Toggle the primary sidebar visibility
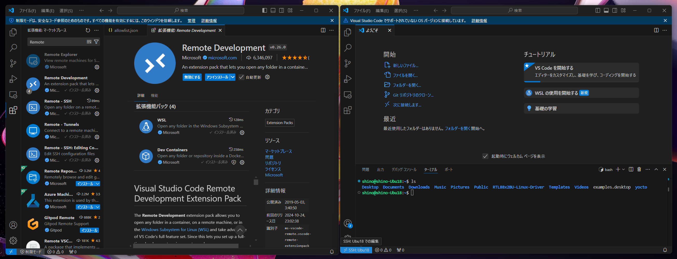Image resolution: width=677 pixels, height=259 pixels. pyautogui.click(x=264, y=11)
